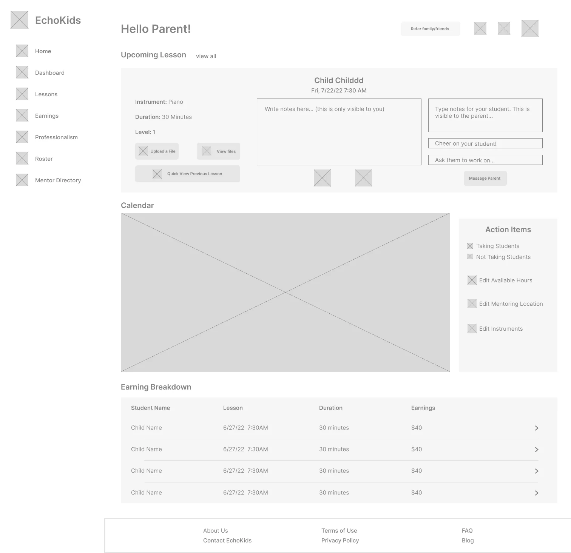571x553 pixels.
Task: Click the Message Parent button
Action: click(x=485, y=178)
